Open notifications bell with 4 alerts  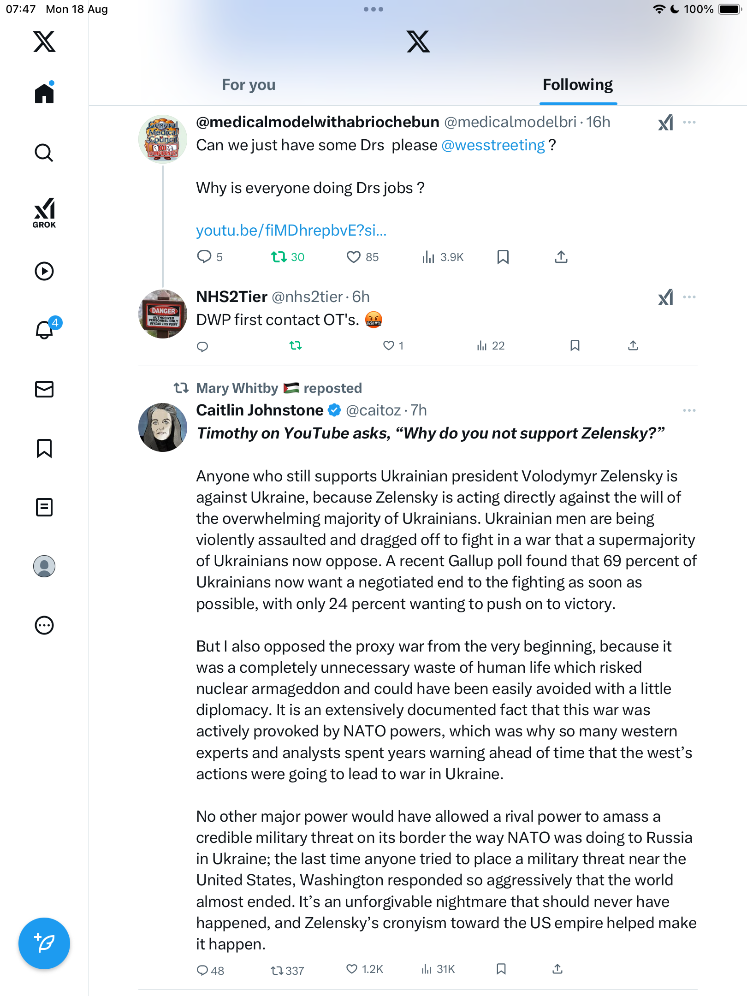(45, 329)
